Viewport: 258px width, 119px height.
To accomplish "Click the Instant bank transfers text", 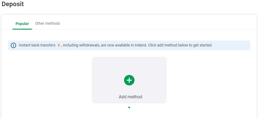I will (37, 45).
